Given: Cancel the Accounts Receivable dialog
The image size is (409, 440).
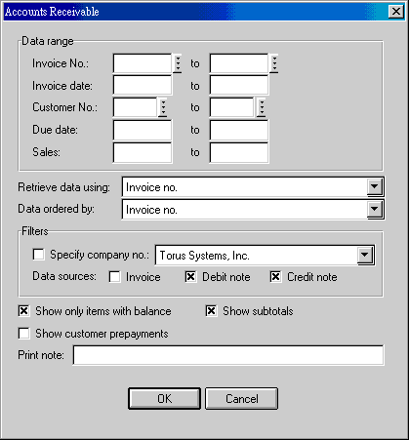Looking at the screenshot, I should [x=241, y=398].
